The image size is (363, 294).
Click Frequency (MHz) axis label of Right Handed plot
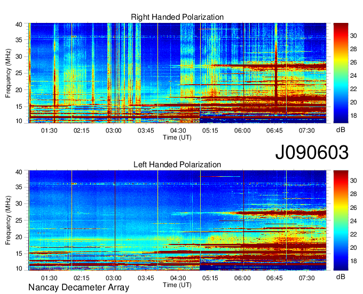point(8,73)
